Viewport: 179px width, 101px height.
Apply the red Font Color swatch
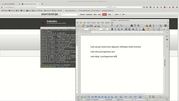(143, 29)
